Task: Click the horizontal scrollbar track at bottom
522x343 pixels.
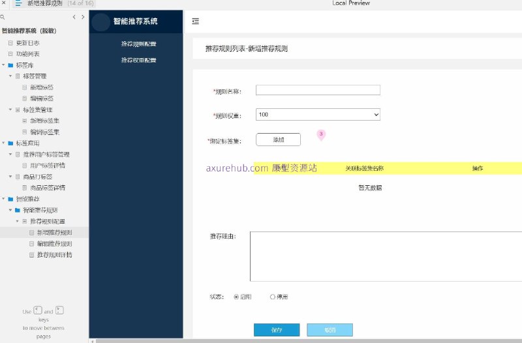Action: pos(309,341)
